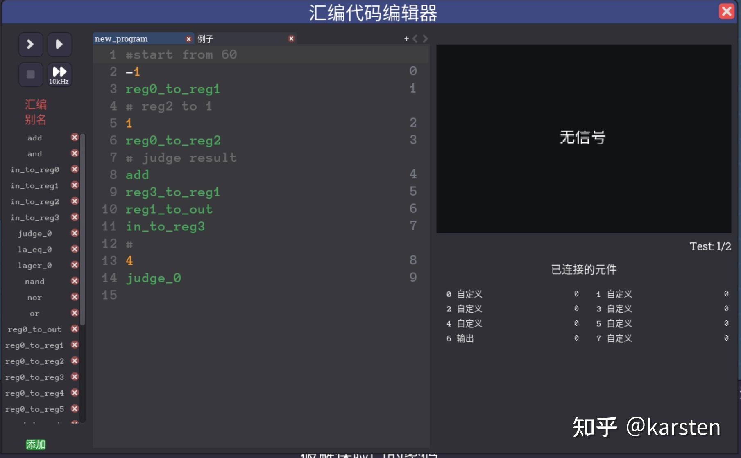Click line 14 judge_0 instruction
This screenshot has height=458, width=741.
pos(153,278)
